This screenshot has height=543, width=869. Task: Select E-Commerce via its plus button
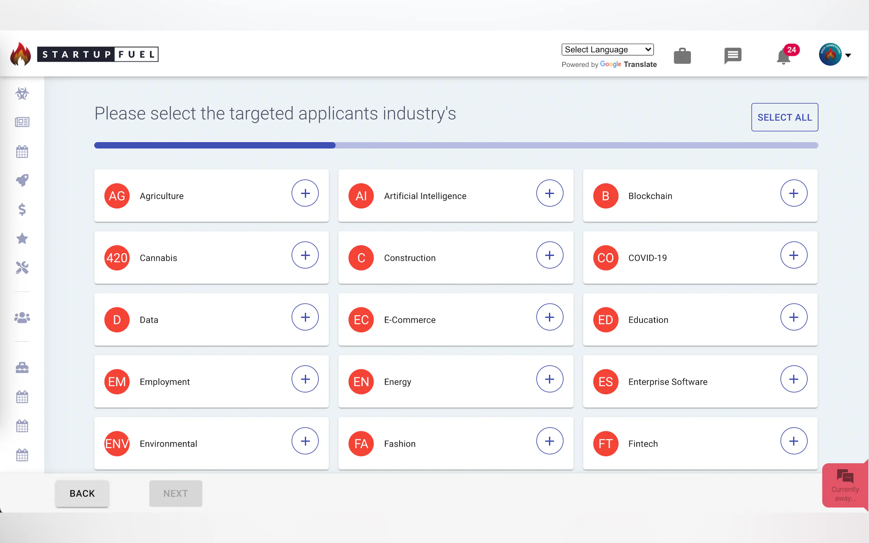(x=549, y=317)
